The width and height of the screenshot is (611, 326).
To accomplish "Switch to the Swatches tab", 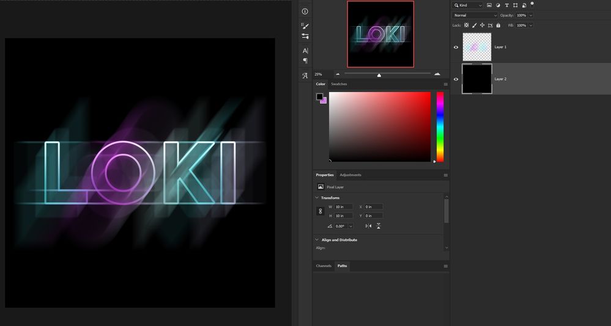I will pyautogui.click(x=339, y=84).
